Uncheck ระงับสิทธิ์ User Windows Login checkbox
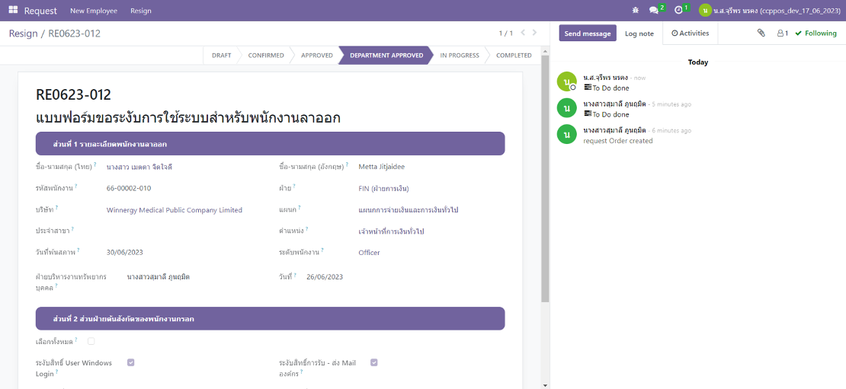The width and height of the screenshot is (846, 389). tap(131, 363)
